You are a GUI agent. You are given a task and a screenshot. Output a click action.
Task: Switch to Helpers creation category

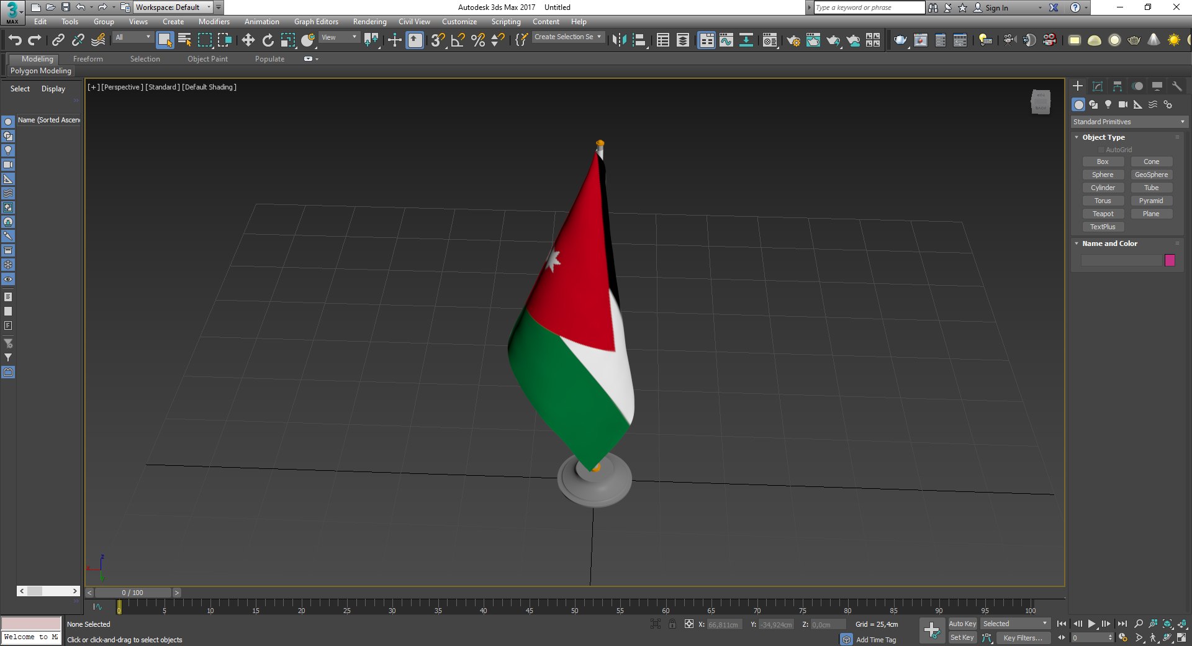pos(1138,104)
